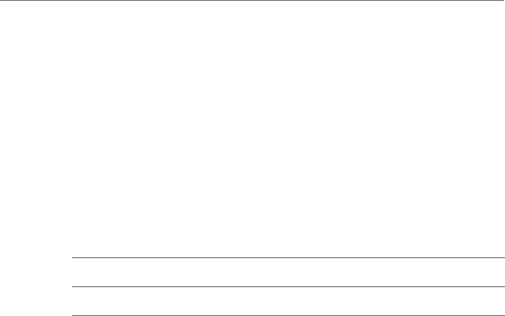Click the first divider line near the bottom
The height and width of the screenshot is (316, 505).
pos(288,257)
